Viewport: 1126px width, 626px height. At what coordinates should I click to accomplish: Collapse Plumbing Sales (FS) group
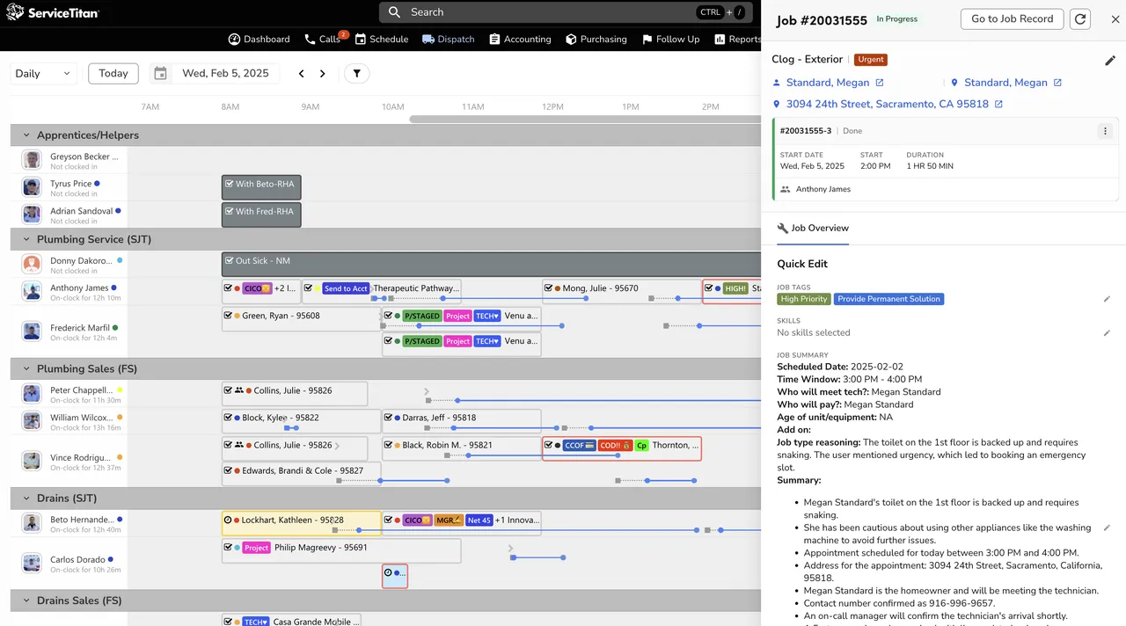tap(26, 368)
